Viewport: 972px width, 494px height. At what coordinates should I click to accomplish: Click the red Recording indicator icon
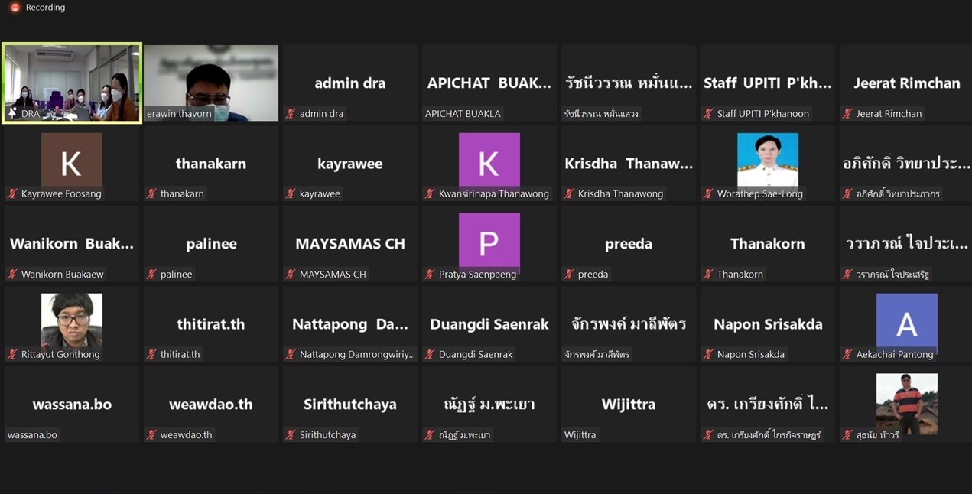15,8
